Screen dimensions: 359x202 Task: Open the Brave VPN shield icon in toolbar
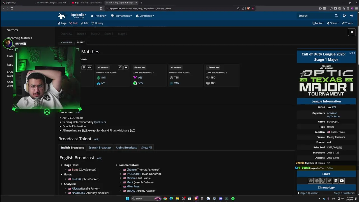348,8
